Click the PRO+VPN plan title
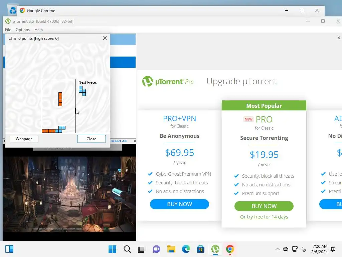This screenshot has height=257, width=342. point(179,118)
